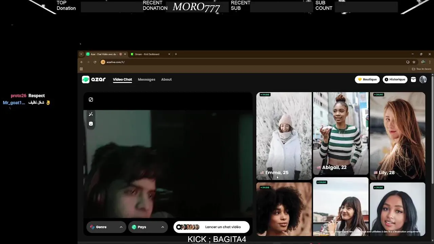Click the azarlive.com address bar
This screenshot has height=244, width=434.
(254, 62)
